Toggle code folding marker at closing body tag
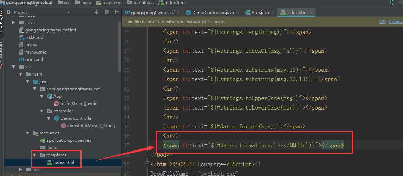 147,155
